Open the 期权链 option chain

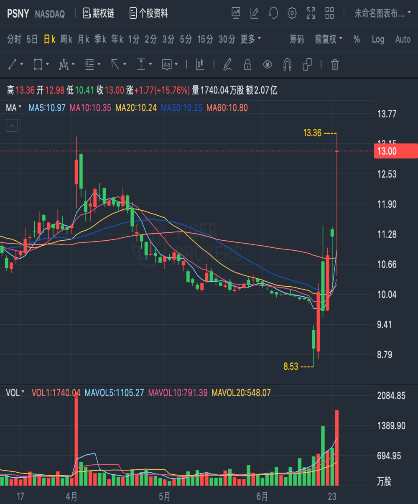[99, 13]
